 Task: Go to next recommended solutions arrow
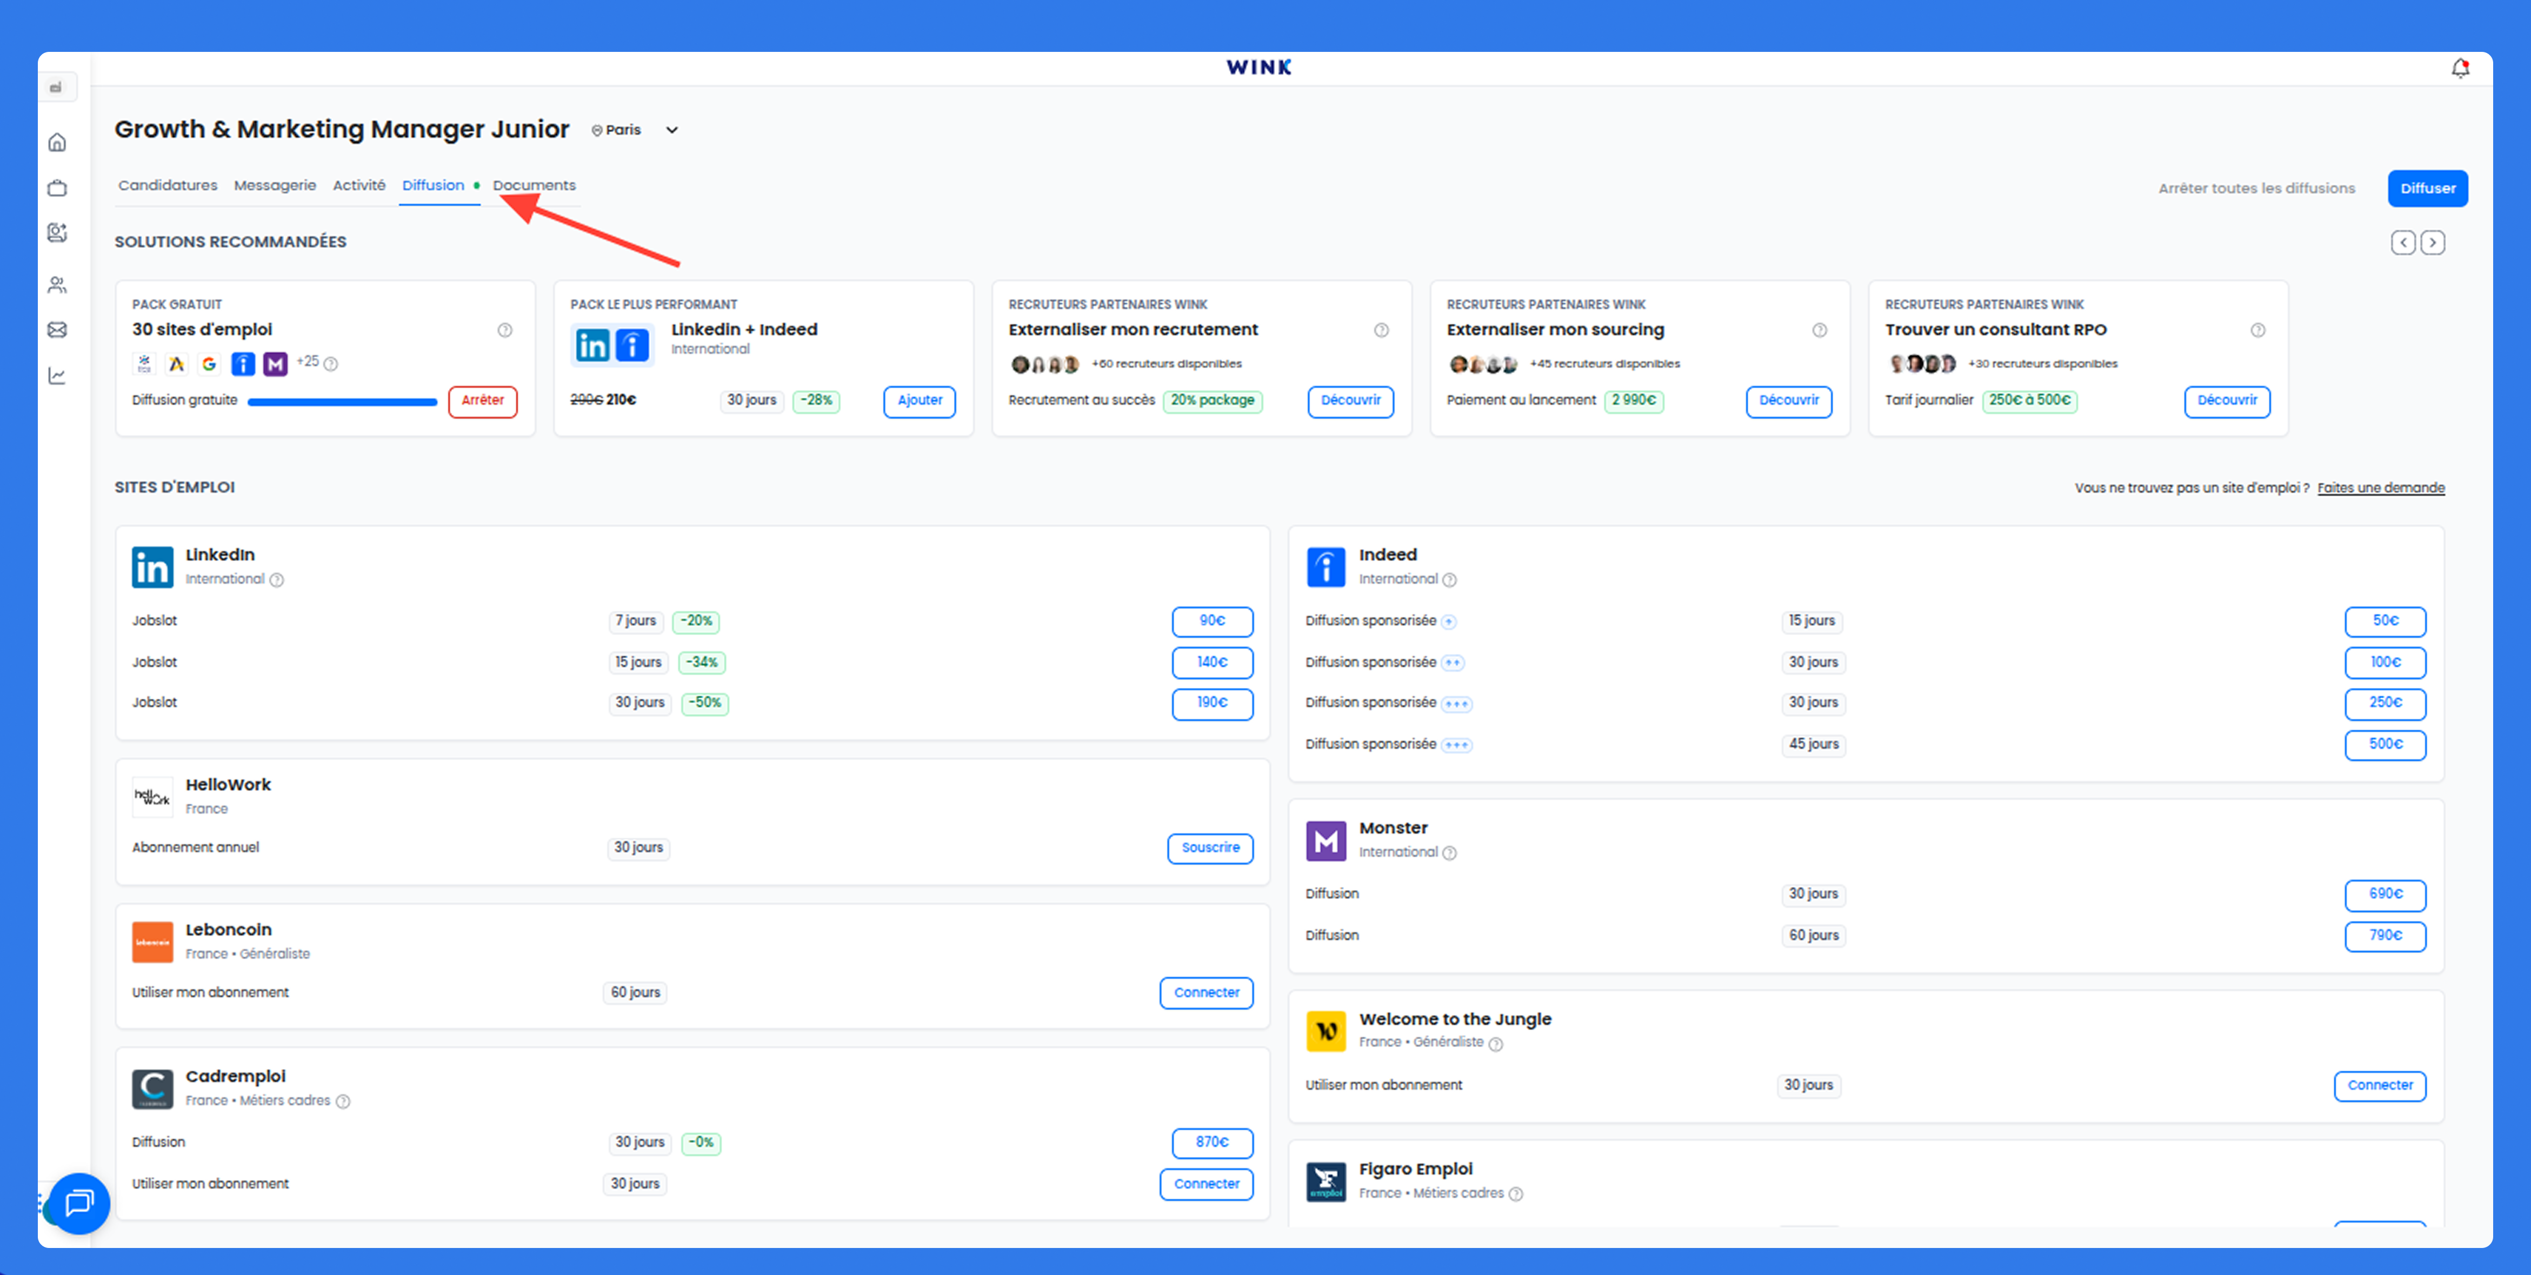(2432, 243)
